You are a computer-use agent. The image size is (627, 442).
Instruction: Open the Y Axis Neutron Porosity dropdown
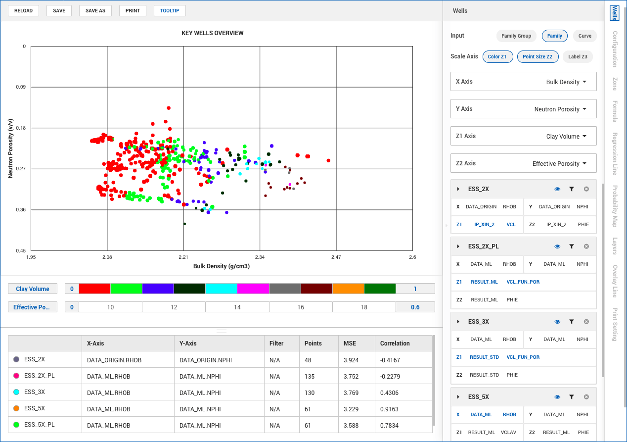pos(524,109)
